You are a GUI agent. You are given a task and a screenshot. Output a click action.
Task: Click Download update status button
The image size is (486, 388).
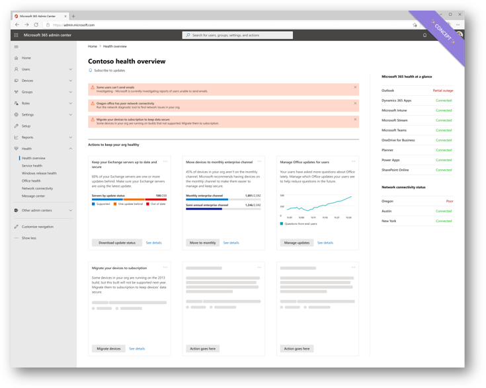click(x=117, y=243)
